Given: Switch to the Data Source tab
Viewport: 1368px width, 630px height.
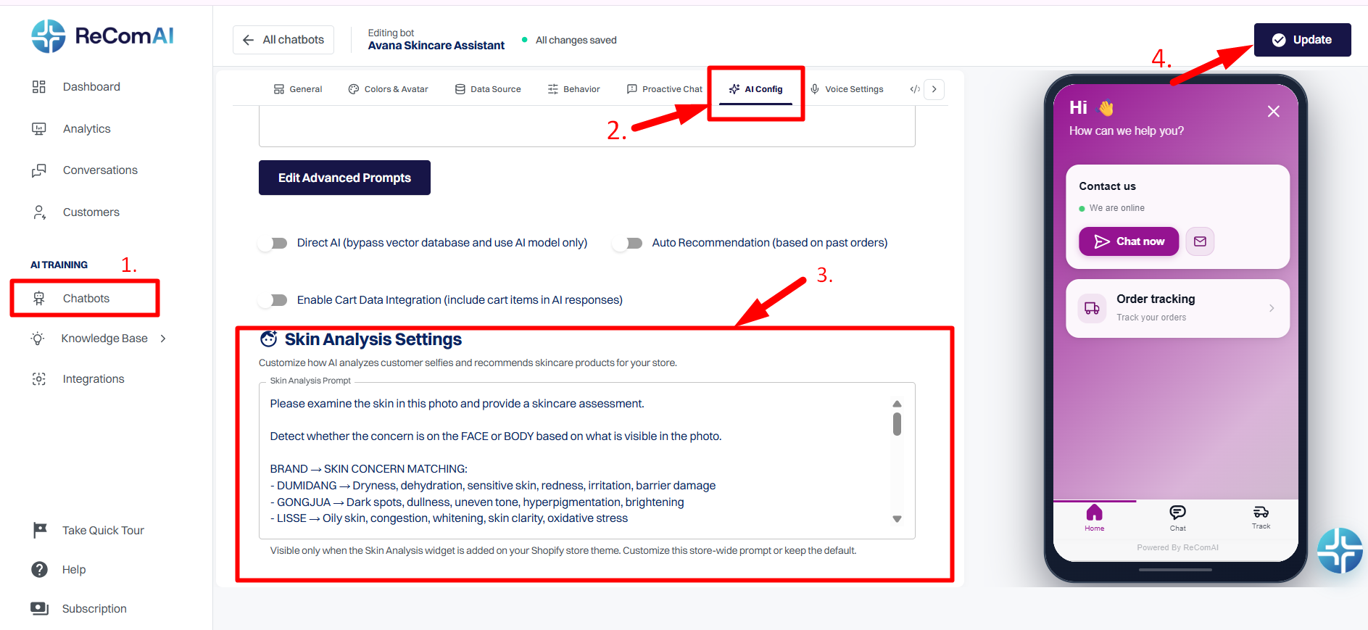Looking at the screenshot, I should click(488, 89).
